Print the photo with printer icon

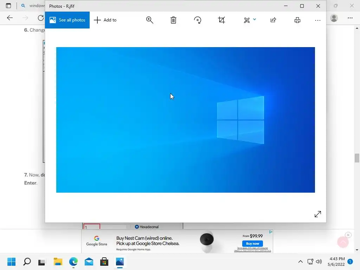297,20
